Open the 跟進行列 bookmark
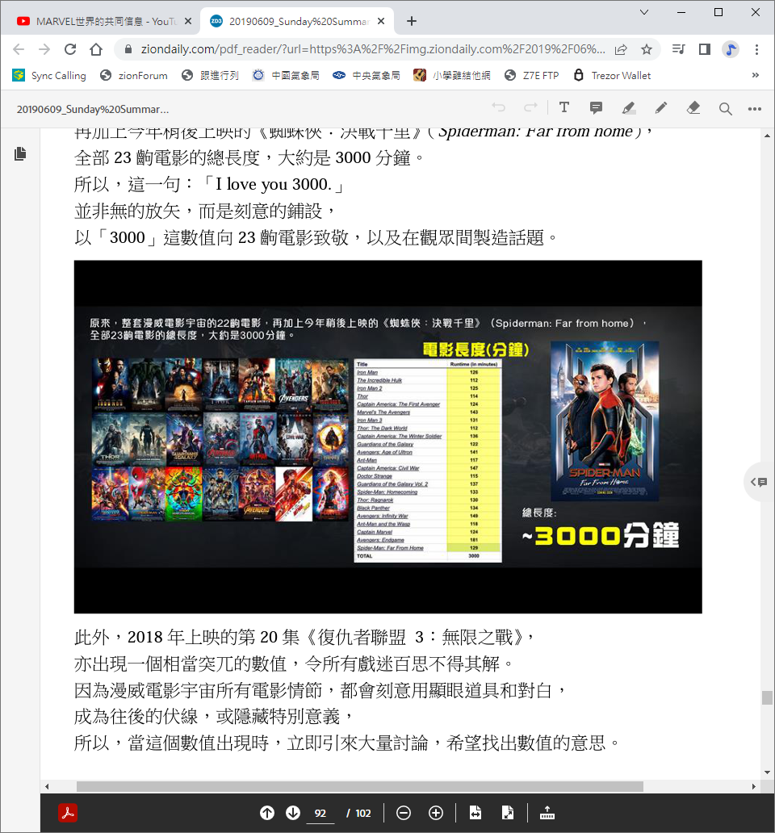775x833 pixels. click(x=210, y=75)
